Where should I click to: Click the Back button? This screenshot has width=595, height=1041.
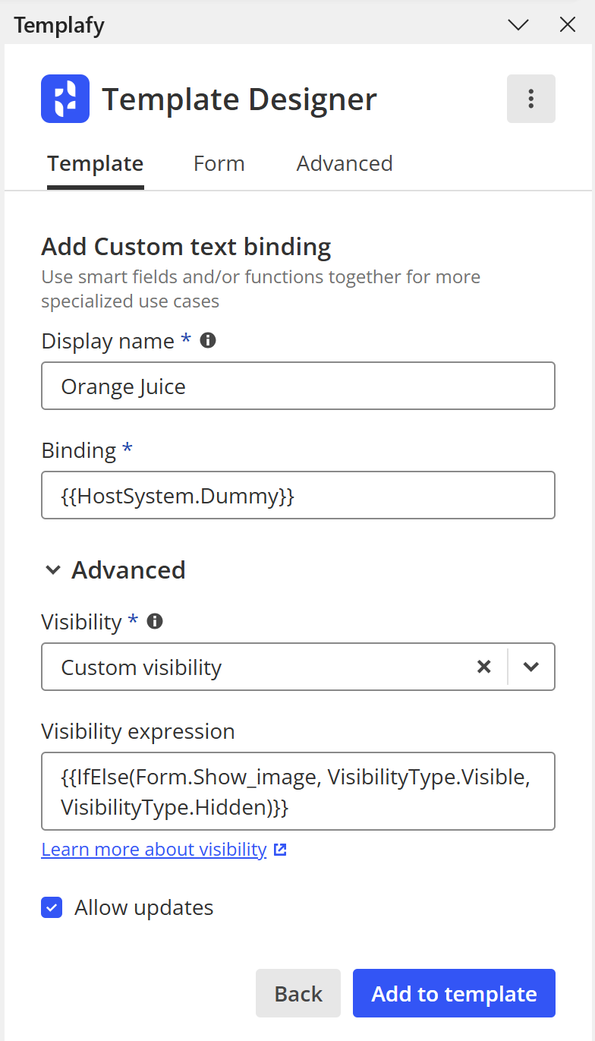point(297,992)
